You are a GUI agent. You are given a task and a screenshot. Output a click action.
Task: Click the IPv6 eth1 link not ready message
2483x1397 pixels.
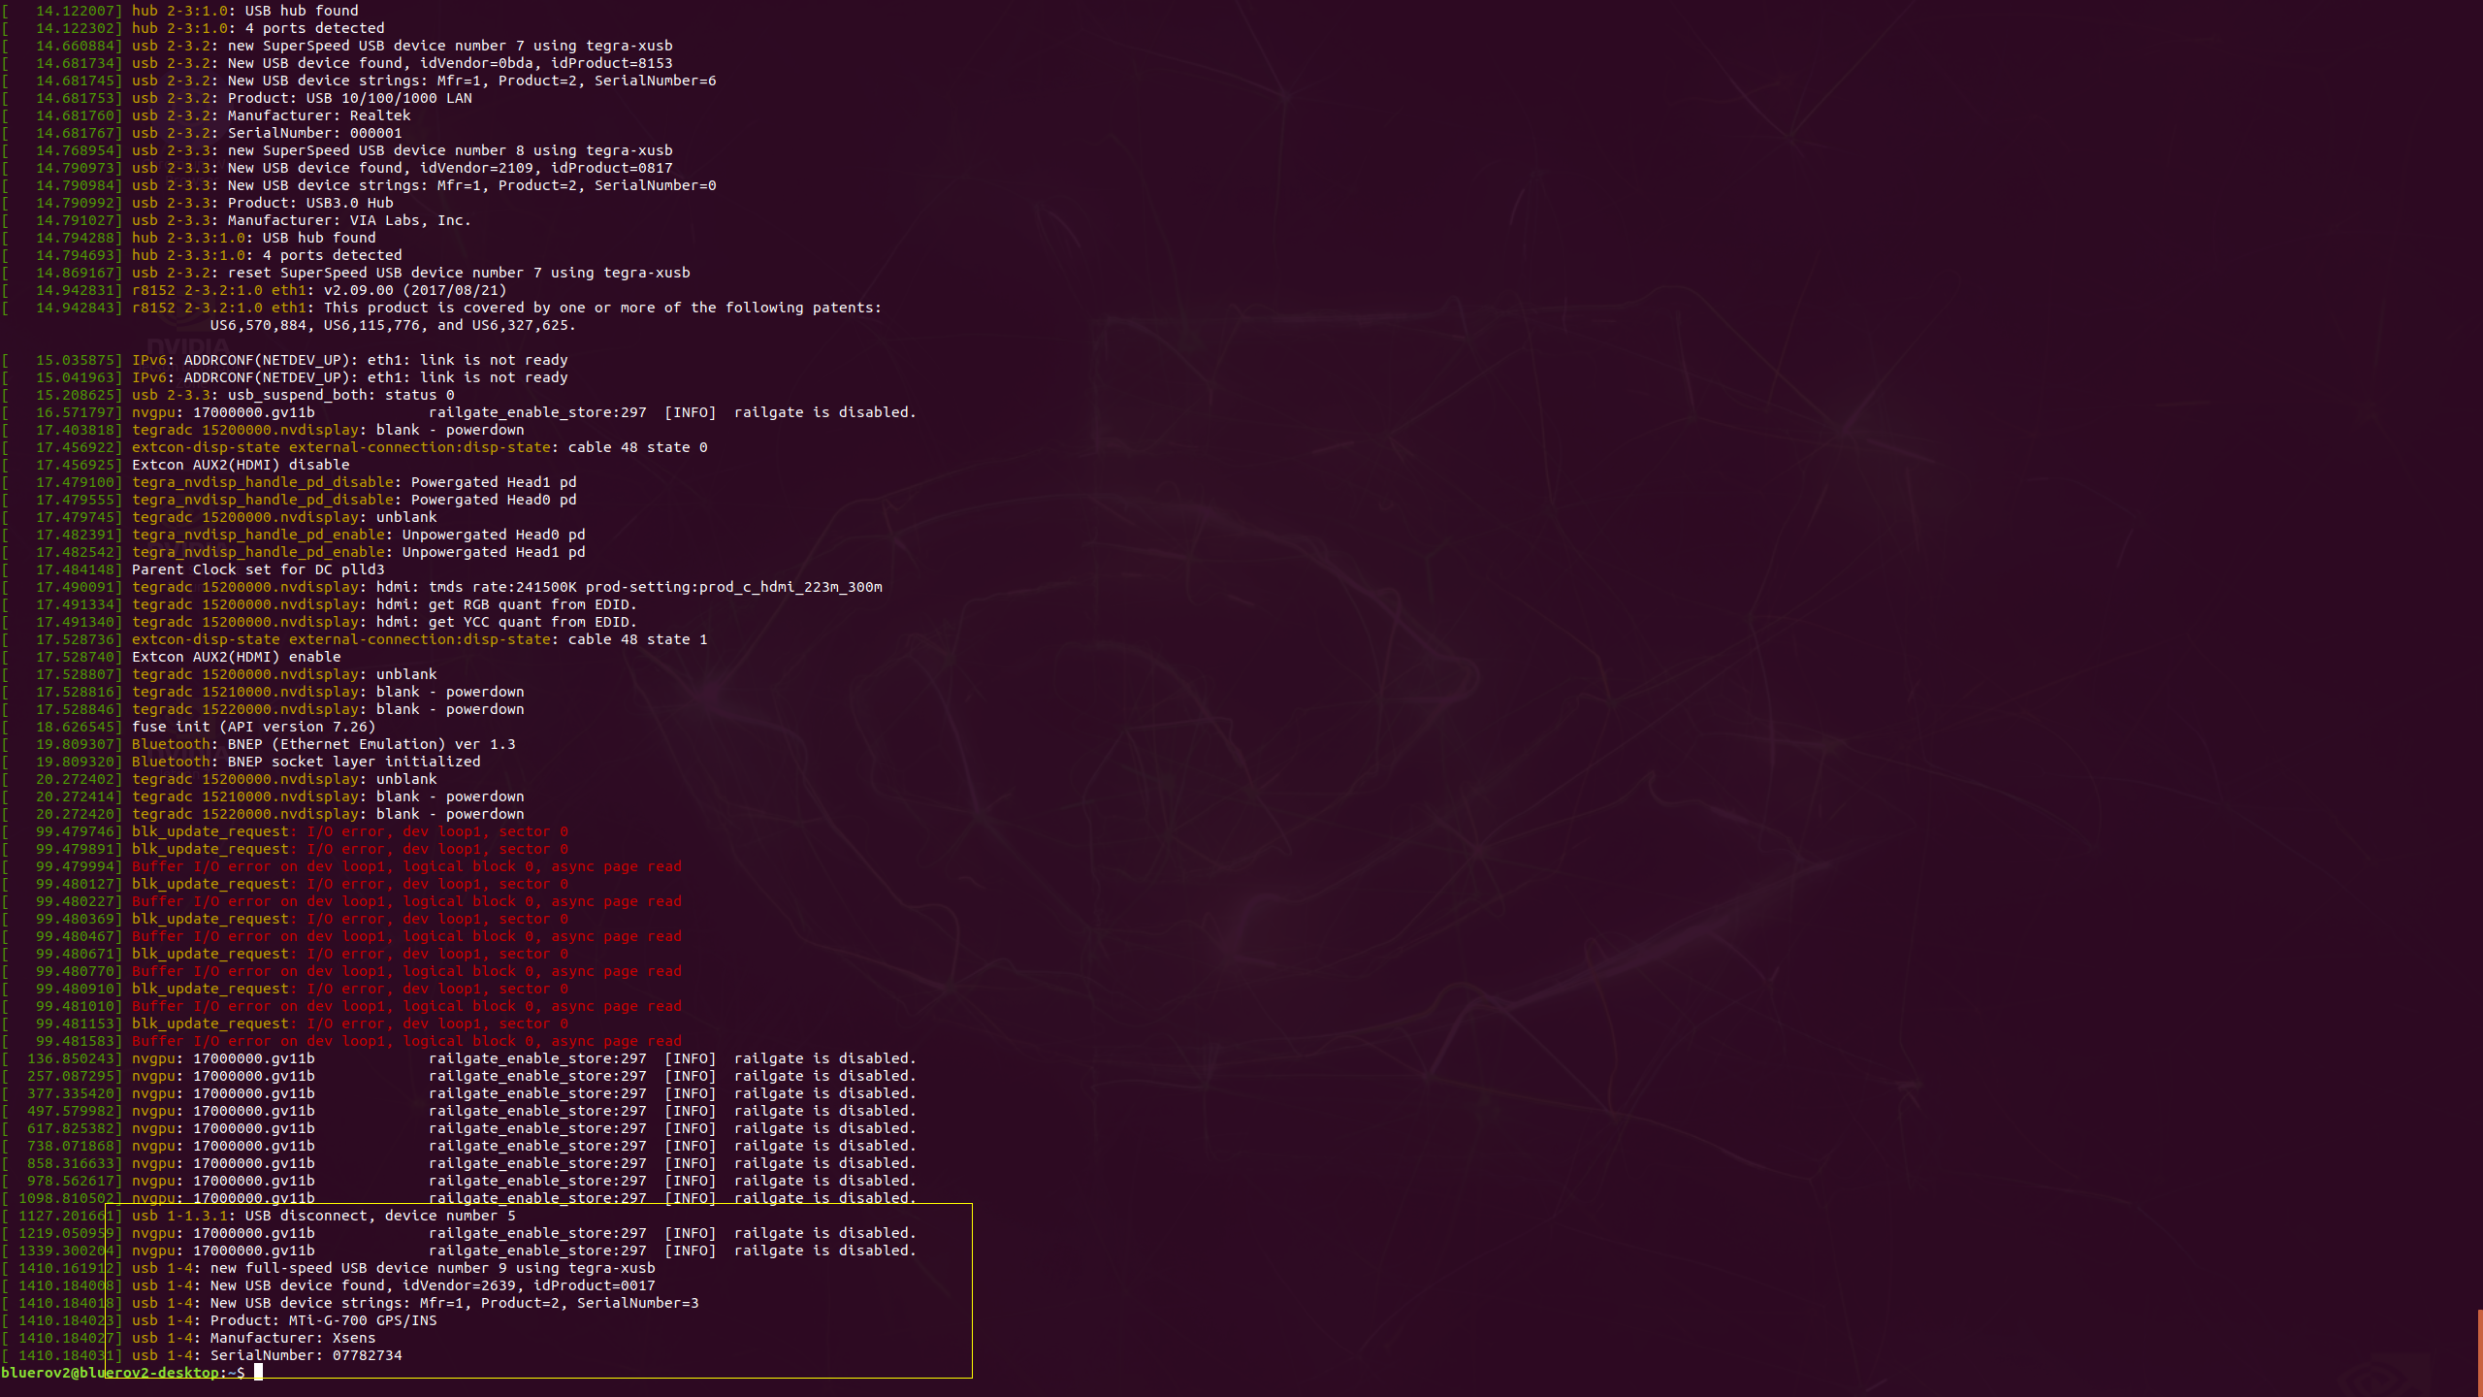(349, 359)
